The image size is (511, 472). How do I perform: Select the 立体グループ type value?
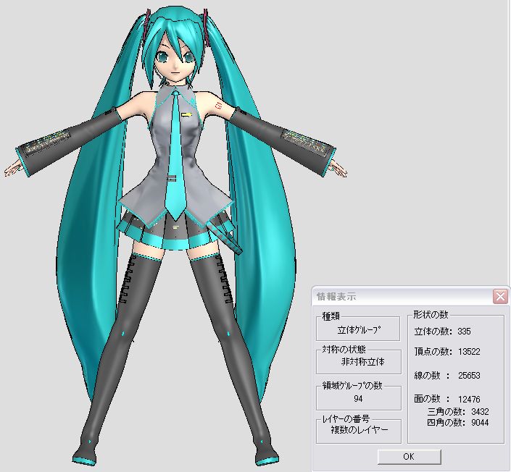[359, 330]
